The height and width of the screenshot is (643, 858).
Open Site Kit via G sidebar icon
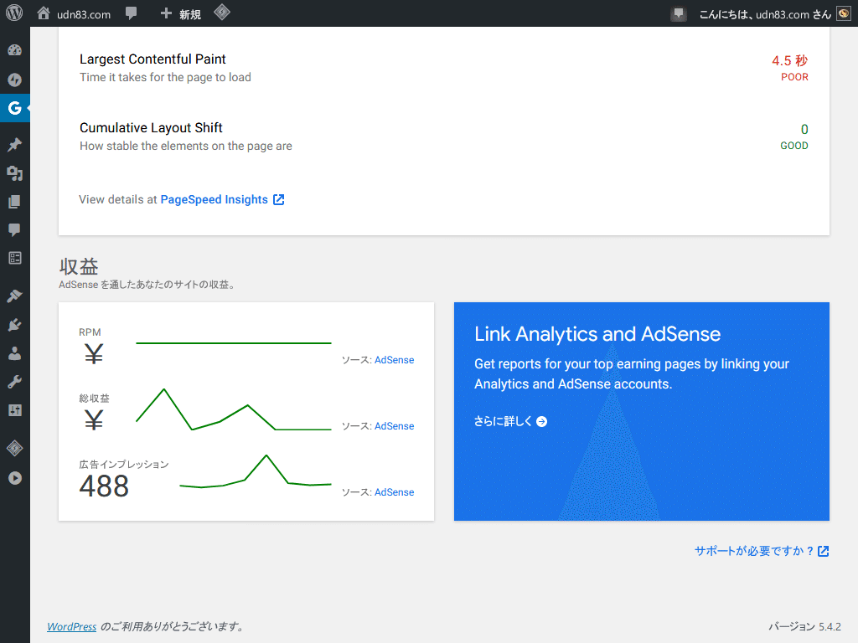click(15, 108)
